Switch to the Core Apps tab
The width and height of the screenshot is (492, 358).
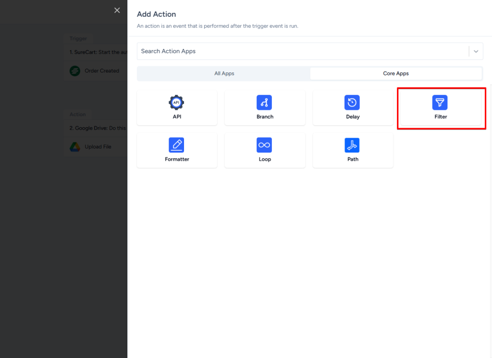coord(396,73)
